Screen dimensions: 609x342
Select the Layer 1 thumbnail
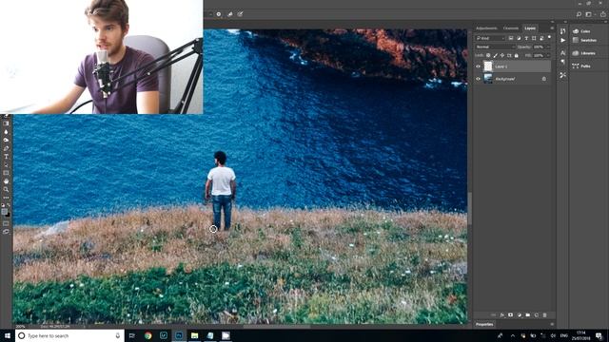(488, 66)
